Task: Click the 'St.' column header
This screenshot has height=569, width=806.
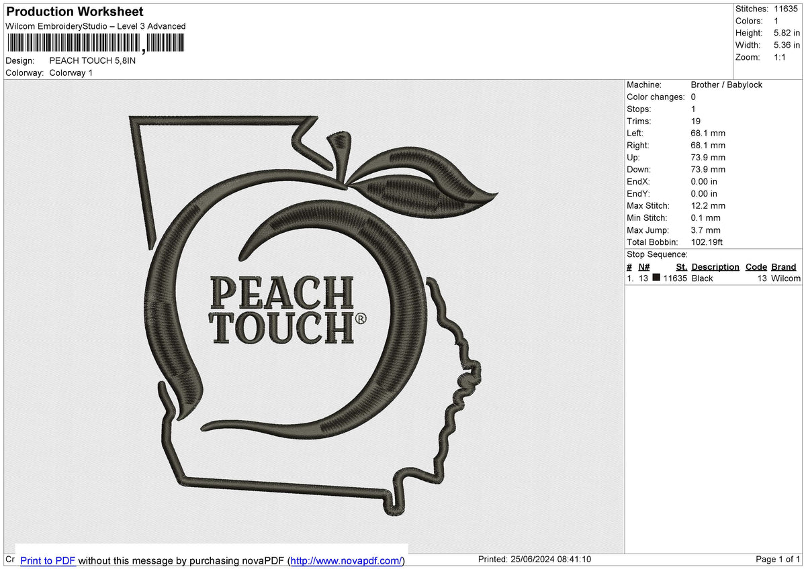Action: (x=681, y=266)
